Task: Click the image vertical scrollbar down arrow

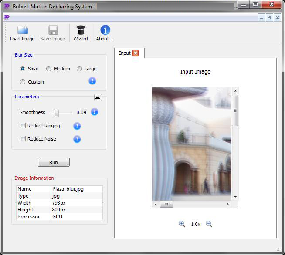Action: [x=235, y=197]
